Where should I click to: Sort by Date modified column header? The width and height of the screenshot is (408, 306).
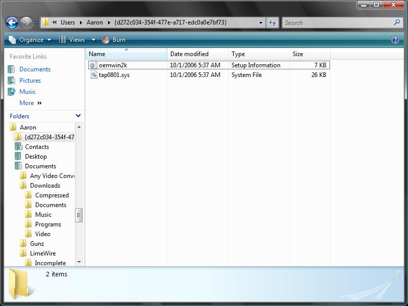[197, 54]
